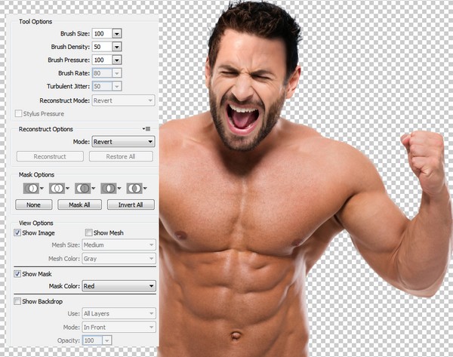Open the Brush Pressure dropdown arrow
Image resolution: width=453 pixels, height=357 pixels.
[117, 60]
